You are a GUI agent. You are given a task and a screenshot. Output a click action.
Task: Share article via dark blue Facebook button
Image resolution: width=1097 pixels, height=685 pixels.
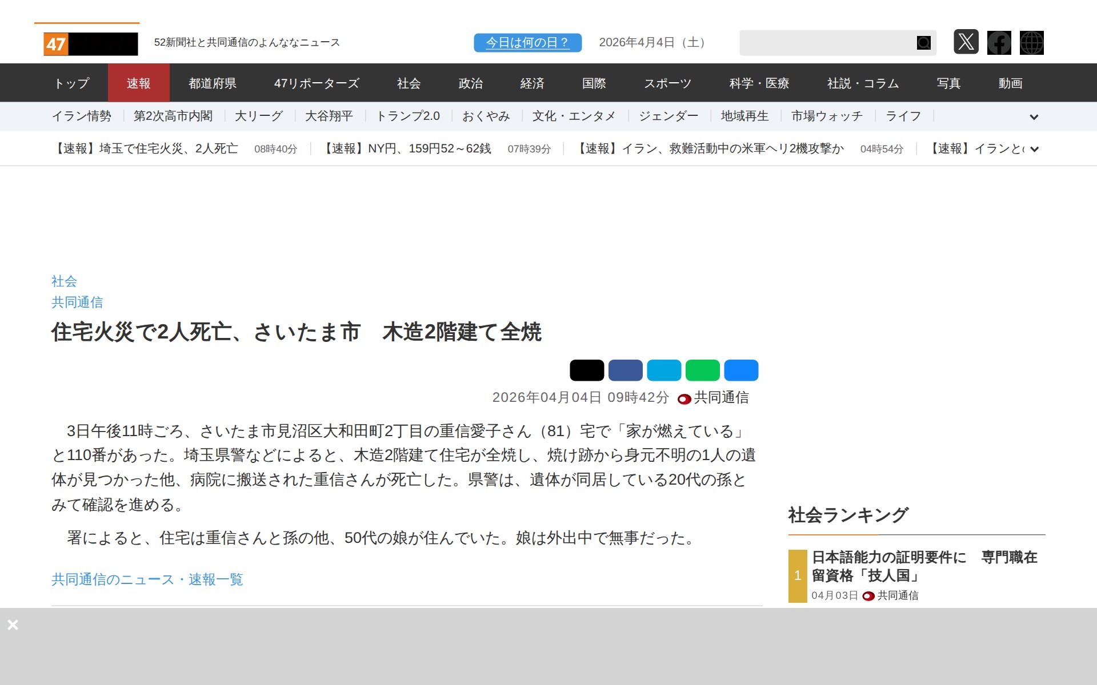click(625, 370)
